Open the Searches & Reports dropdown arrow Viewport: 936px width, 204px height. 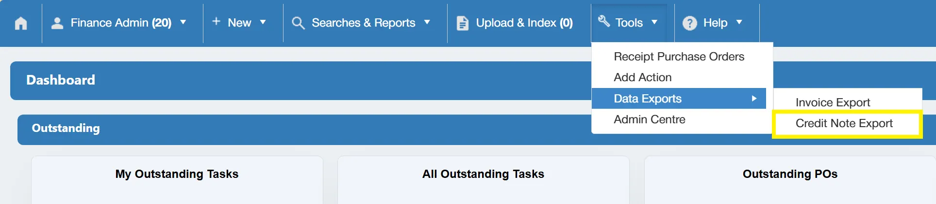(x=427, y=22)
